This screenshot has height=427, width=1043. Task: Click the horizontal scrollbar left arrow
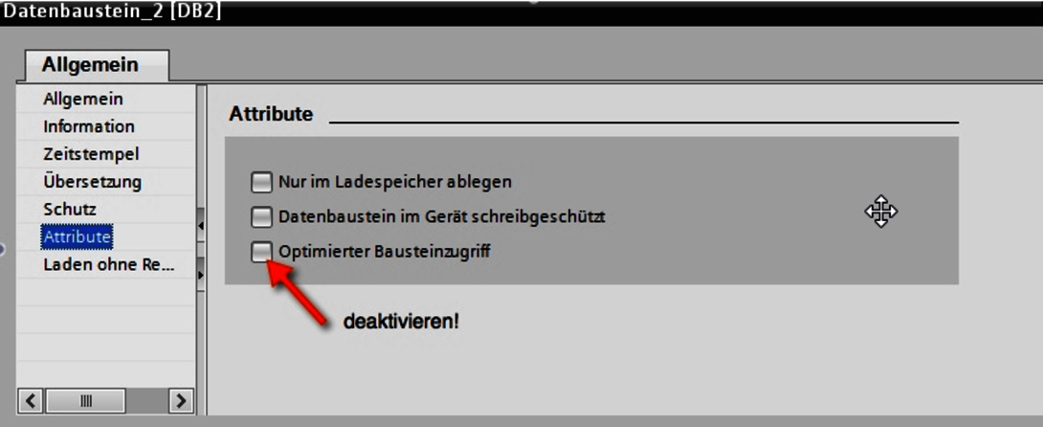31,400
